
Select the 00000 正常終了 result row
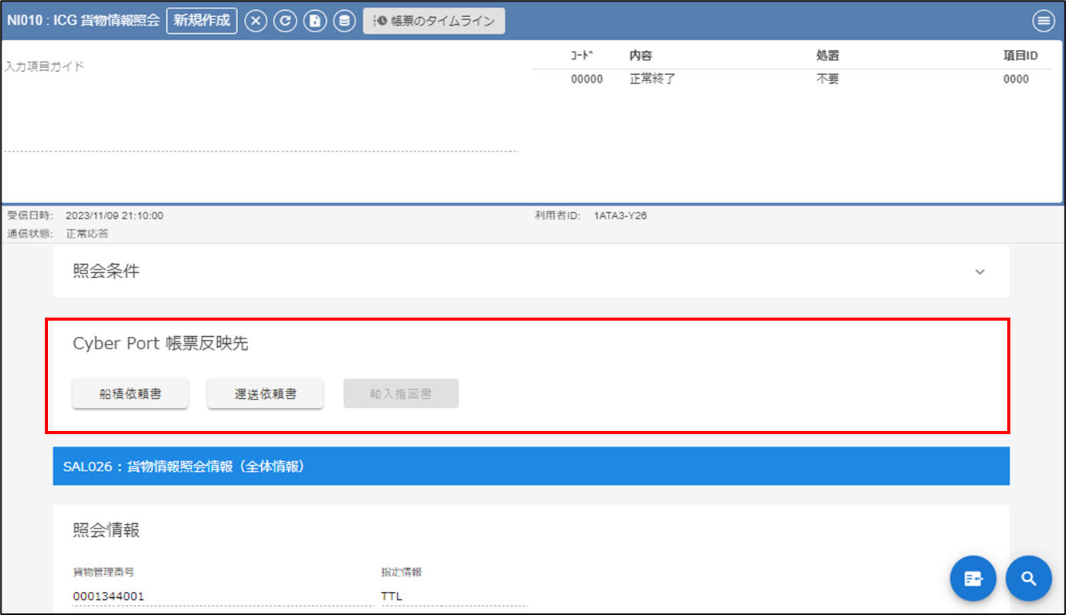(791, 79)
